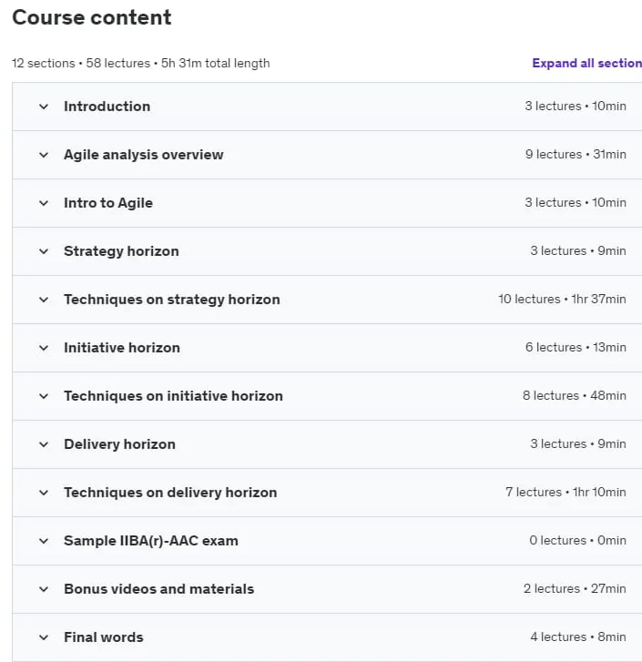Screen dimensions: 642x662
Task: Open Bonus videos and materials title
Action: tap(159, 589)
